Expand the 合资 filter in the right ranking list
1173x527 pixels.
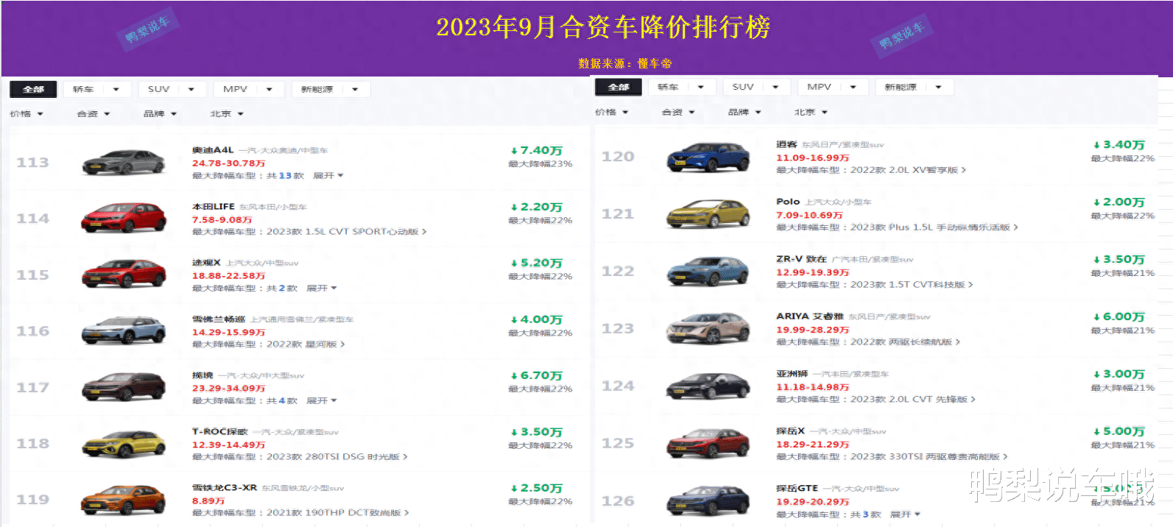pyautogui.click(x=678, y=113)
